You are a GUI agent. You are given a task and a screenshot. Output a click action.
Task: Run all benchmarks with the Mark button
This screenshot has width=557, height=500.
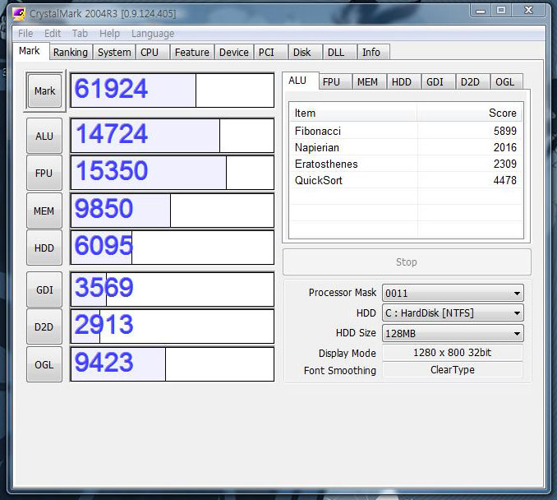click(44, 90)
